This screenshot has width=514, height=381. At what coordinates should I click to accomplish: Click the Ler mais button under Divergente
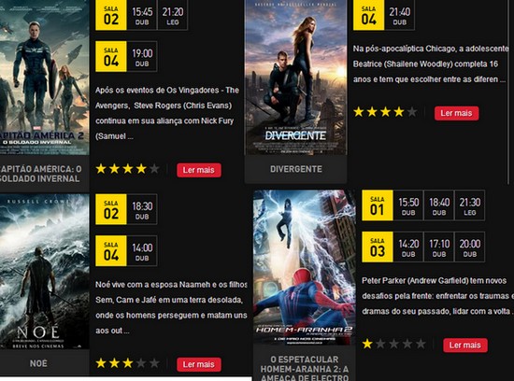coord(456,113)
